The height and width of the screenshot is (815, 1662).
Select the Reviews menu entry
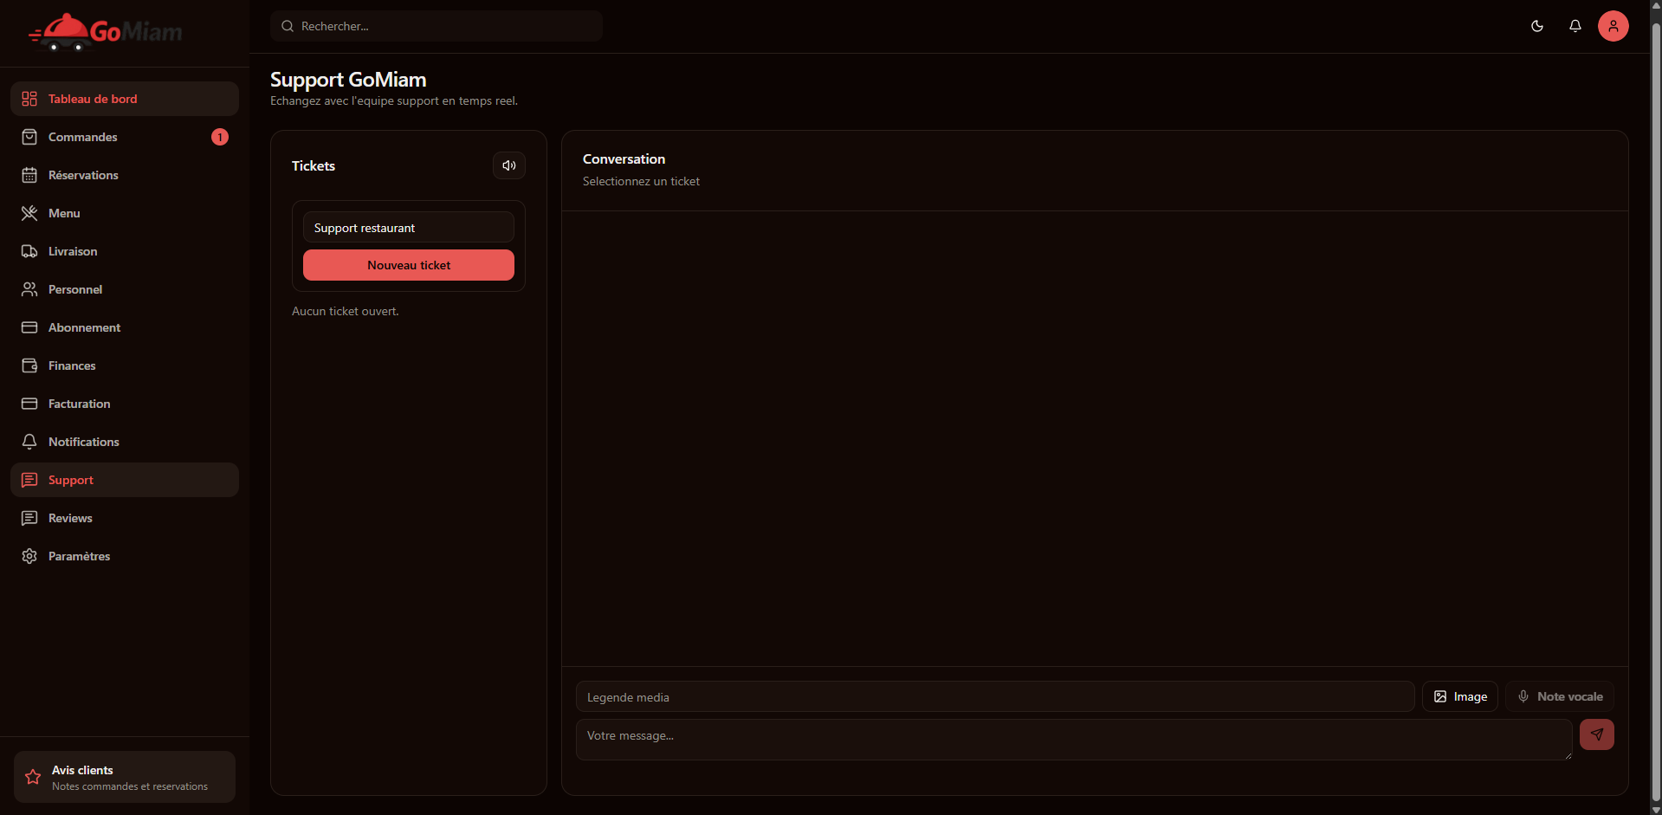[125, 518]
